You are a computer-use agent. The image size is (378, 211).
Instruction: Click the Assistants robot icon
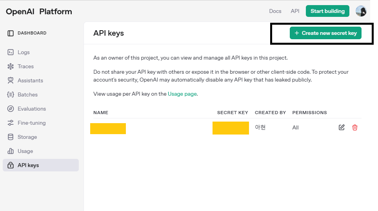[x=11, y=80]
